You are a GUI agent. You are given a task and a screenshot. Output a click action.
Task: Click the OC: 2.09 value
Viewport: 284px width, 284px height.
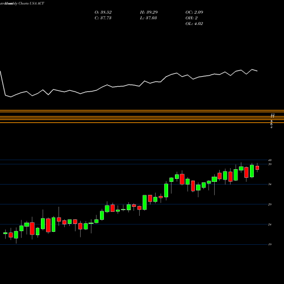[194, 12]
